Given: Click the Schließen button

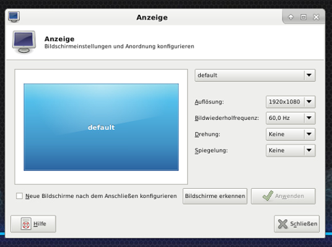Looking at the screenshot, I should [297, 224].
